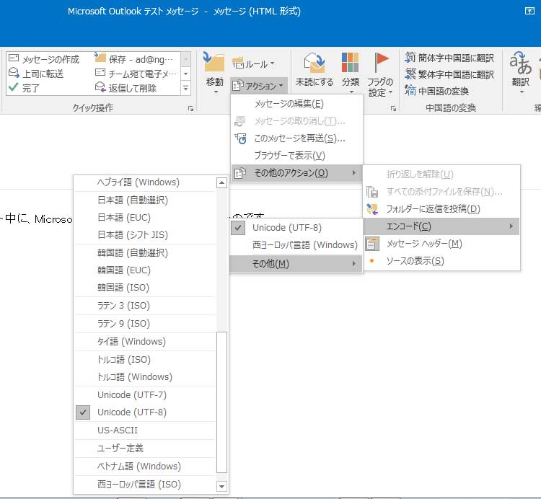The width and height of the screenshot is (541, 499).
Task: Click the Categorize (分類) color squares icon
Action: [x=351, y=65]
